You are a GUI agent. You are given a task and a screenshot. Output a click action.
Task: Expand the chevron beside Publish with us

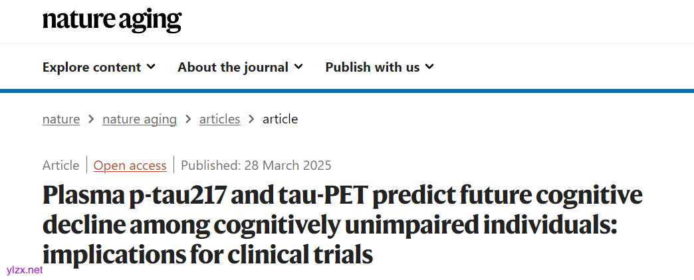429,66
